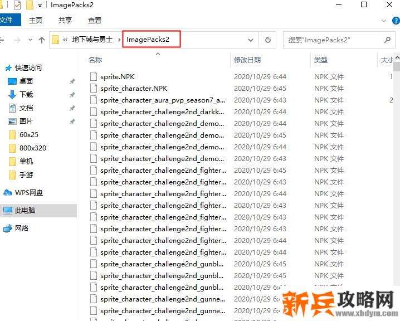Click the 地下城与勇士 breadcrumb
This screenshot has height=321, width=400.
pos(92,40)
